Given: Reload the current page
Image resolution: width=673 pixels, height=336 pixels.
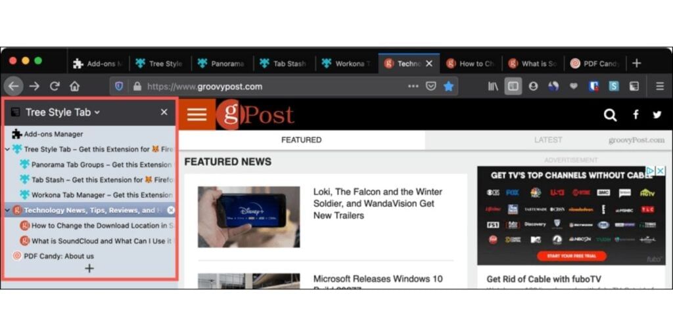Looking at the screenshot, I should 54,87.
